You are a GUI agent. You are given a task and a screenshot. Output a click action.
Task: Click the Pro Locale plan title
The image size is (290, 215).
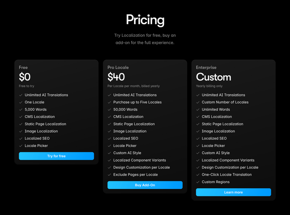[118, 67]
